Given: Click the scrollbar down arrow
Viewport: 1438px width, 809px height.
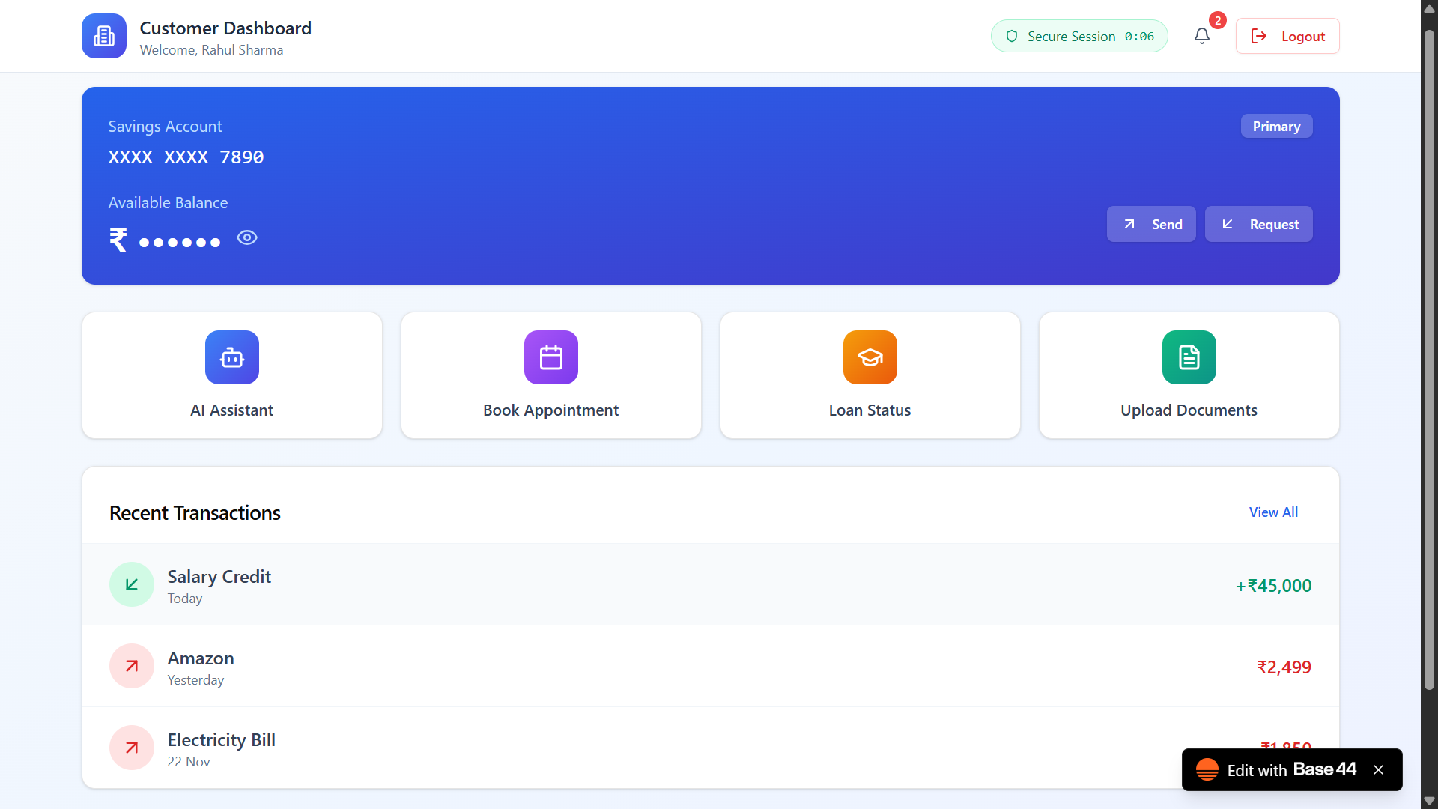Looking at the screenshot, I should coord(1429,801).
